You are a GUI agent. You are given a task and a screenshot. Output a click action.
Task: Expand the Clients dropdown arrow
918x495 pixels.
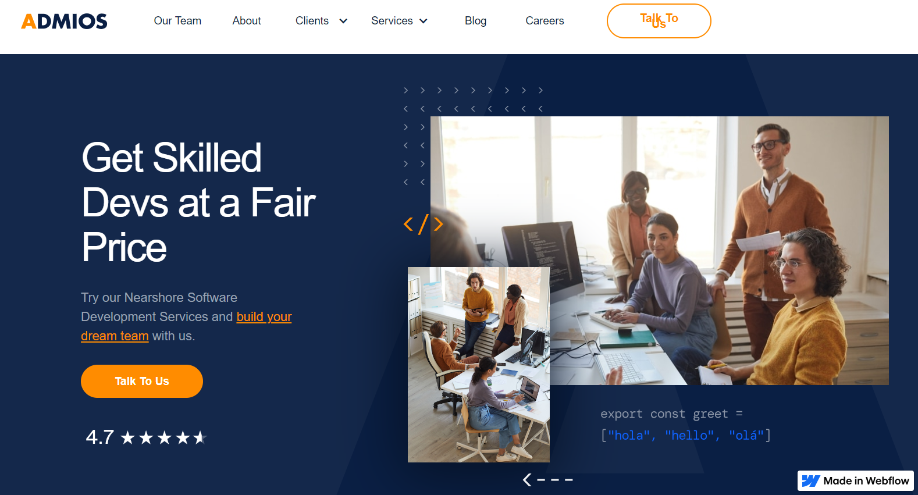[343, 21]
